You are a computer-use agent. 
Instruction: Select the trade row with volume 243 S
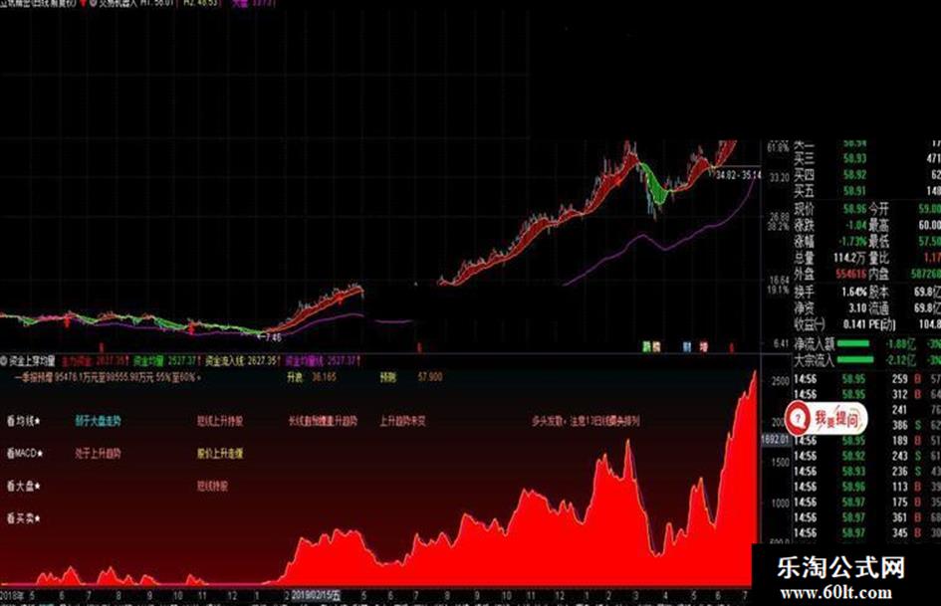867,456
